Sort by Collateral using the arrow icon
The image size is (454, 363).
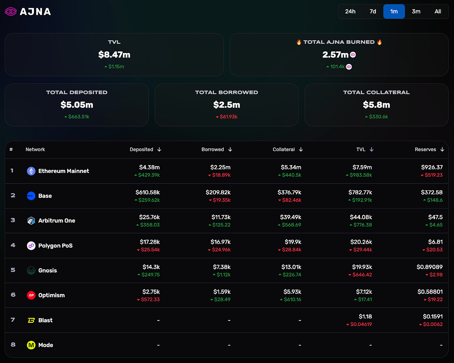pos(301,150)
